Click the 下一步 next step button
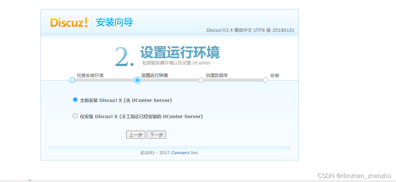Screen dimensions: 396x182 point(156,135)
